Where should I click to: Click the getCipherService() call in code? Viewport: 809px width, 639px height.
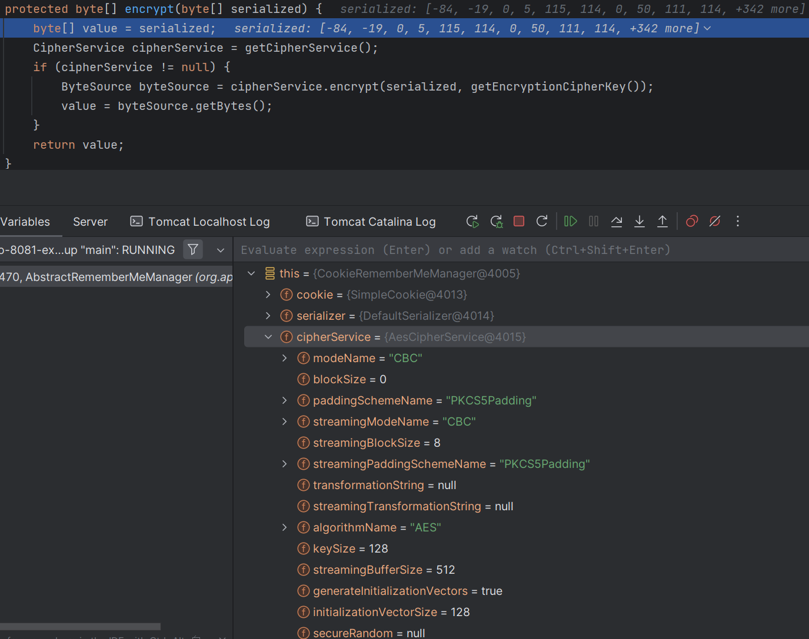[308, 48]
